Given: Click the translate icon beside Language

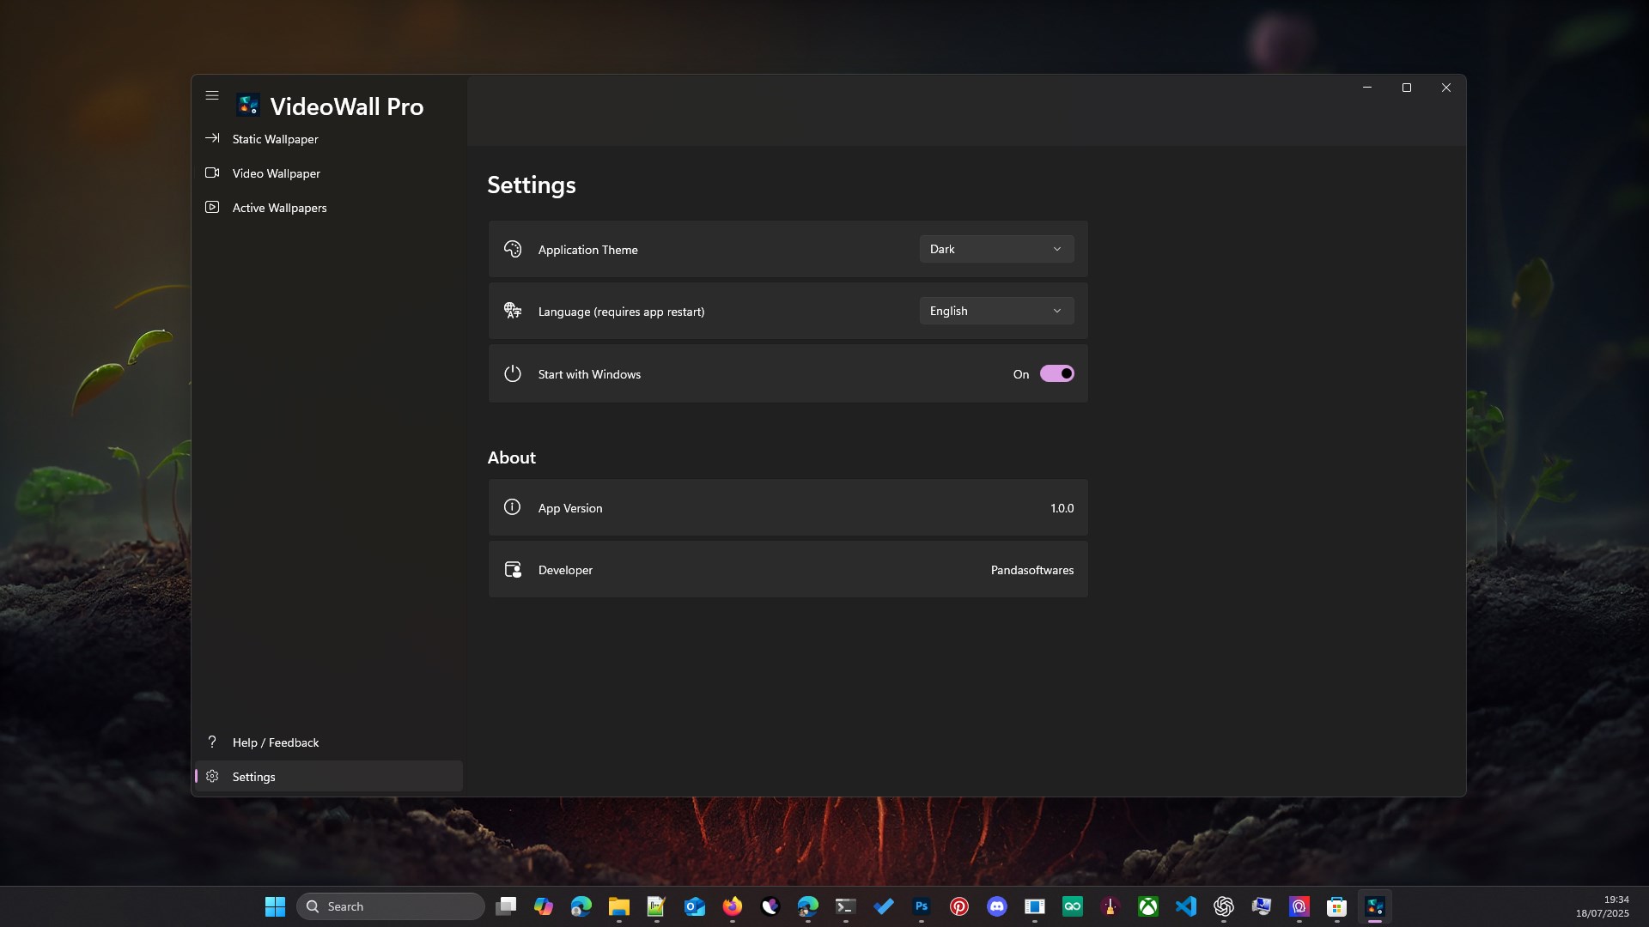Looking at the screenshot, I should pos(513,311).
